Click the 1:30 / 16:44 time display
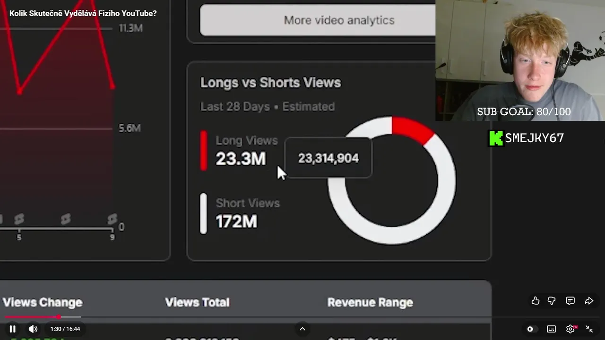This screenshot has height=340, width=605. [65, 329]
